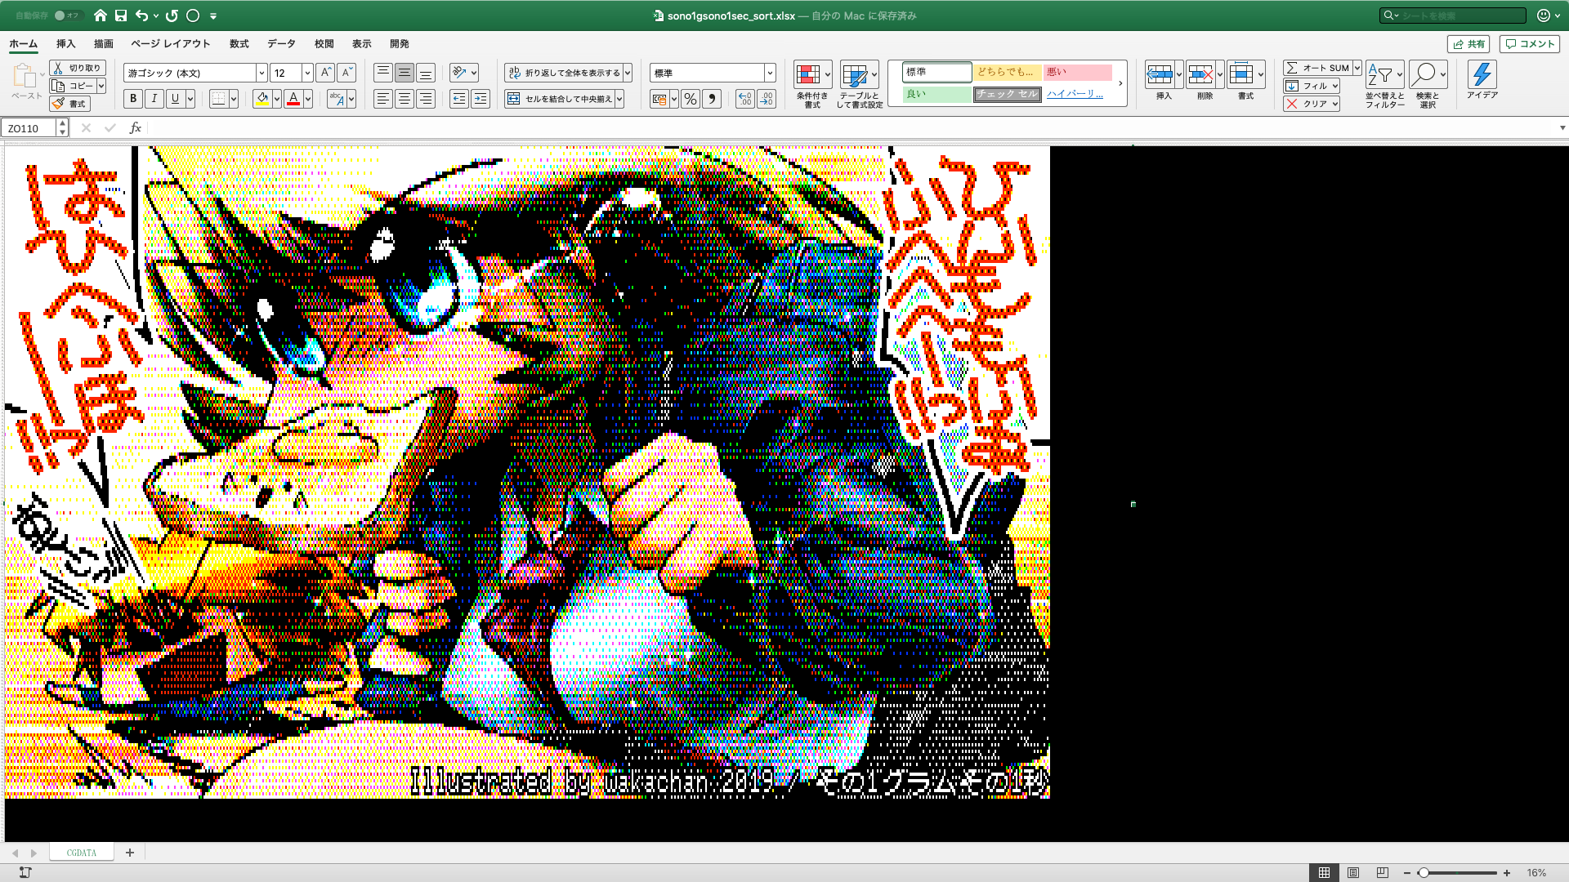Toggle bold formatting

[x=133, y=99]
